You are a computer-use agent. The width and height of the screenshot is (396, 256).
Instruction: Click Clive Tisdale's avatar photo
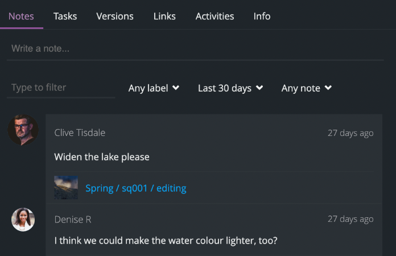pyautogui.click(x=23, y=130)
